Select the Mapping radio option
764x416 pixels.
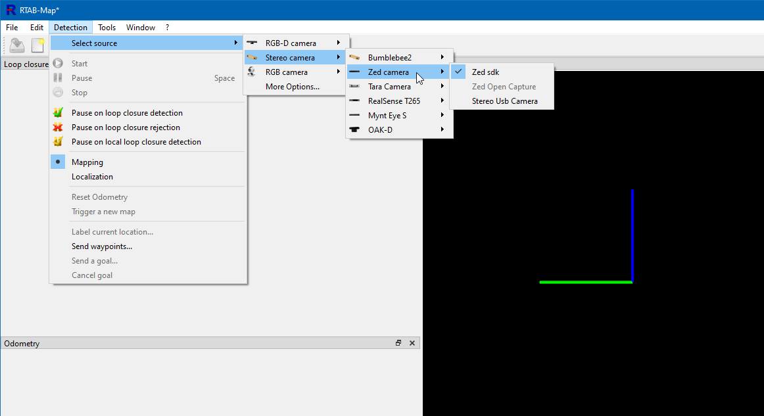(x=87, y=162)
